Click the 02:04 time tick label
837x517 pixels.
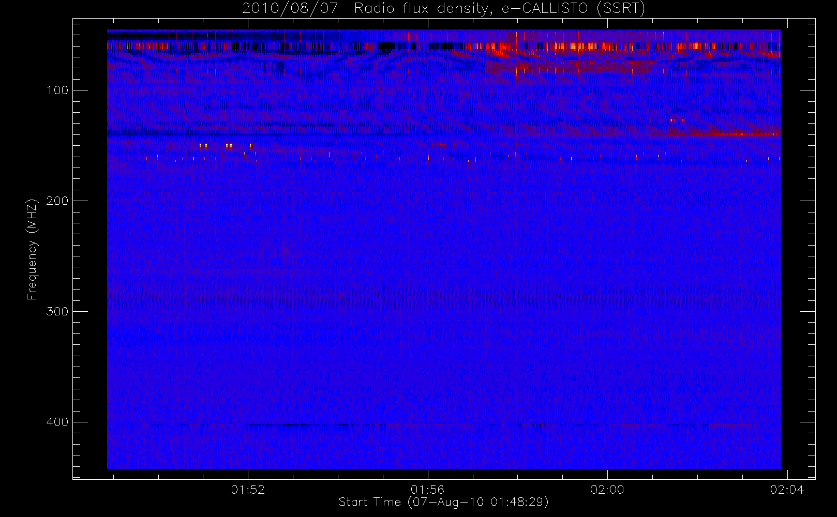787,490
